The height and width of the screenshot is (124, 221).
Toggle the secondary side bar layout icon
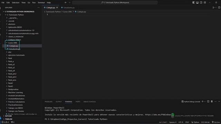(201, 2)
